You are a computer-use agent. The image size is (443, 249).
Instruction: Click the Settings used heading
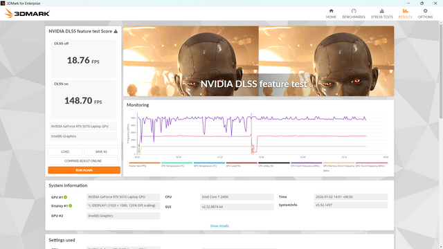tap(62, 240)
